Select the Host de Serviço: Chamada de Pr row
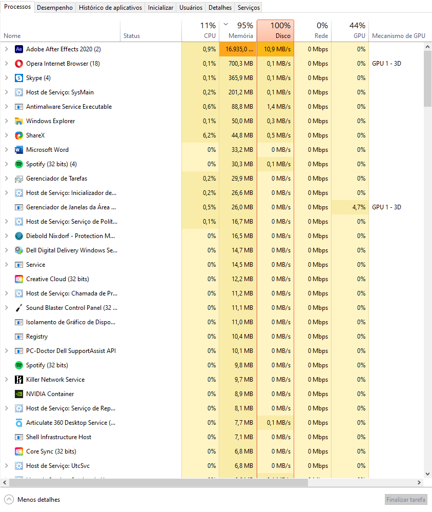This screenshot has height=512, width=432. coord(212,293)
